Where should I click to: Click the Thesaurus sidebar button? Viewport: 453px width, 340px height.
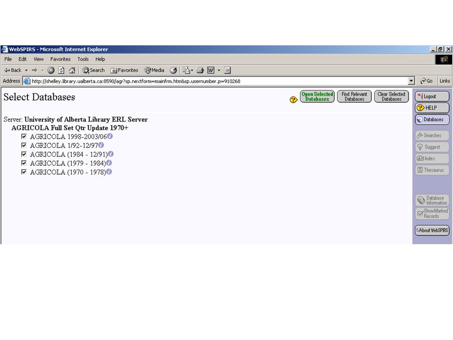tap(432, 170)
